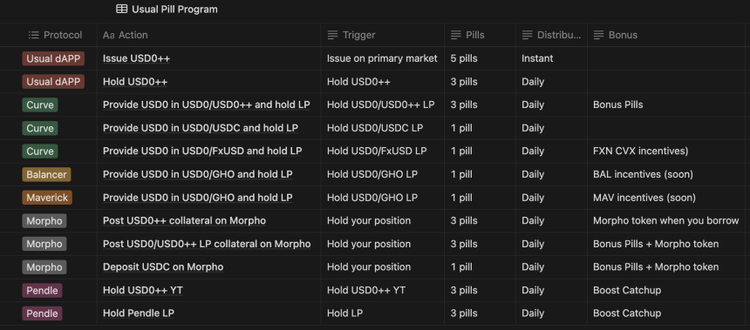Click Curve tag in the USD0/USD0++ LP row
Viewport: 750px width, 330px height.
click(40, 104)
